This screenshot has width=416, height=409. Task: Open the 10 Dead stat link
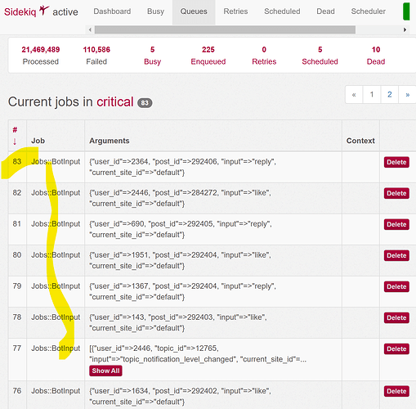tap(376, 56)
